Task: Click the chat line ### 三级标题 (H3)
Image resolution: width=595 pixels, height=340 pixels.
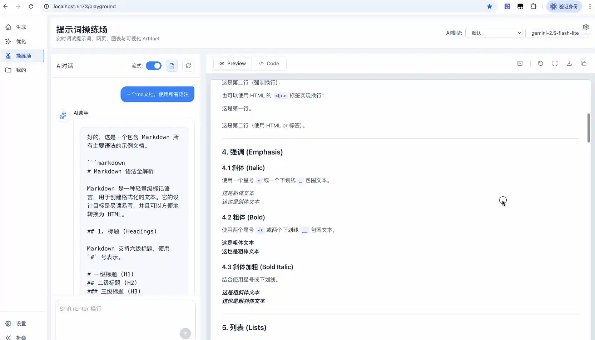Action: (x=114, y=291)
